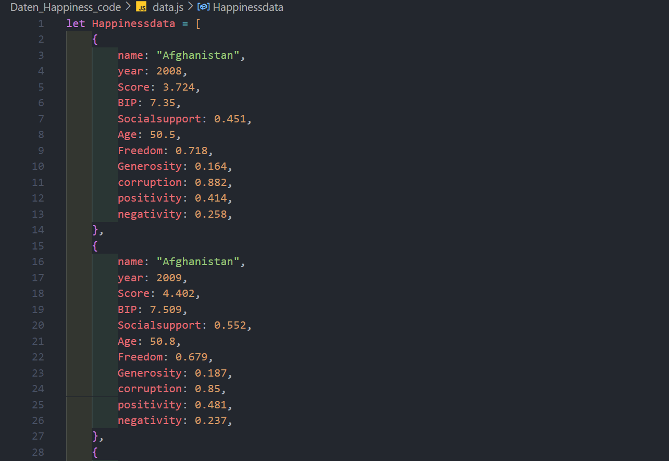This screenshot has width=669, height=461.
Task: Click the year value 2009
Action: 169,278
